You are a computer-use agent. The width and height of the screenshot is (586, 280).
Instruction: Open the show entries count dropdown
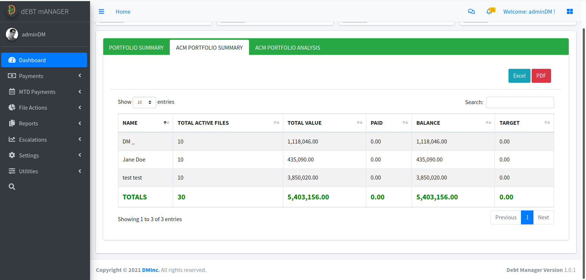point(144,102)
